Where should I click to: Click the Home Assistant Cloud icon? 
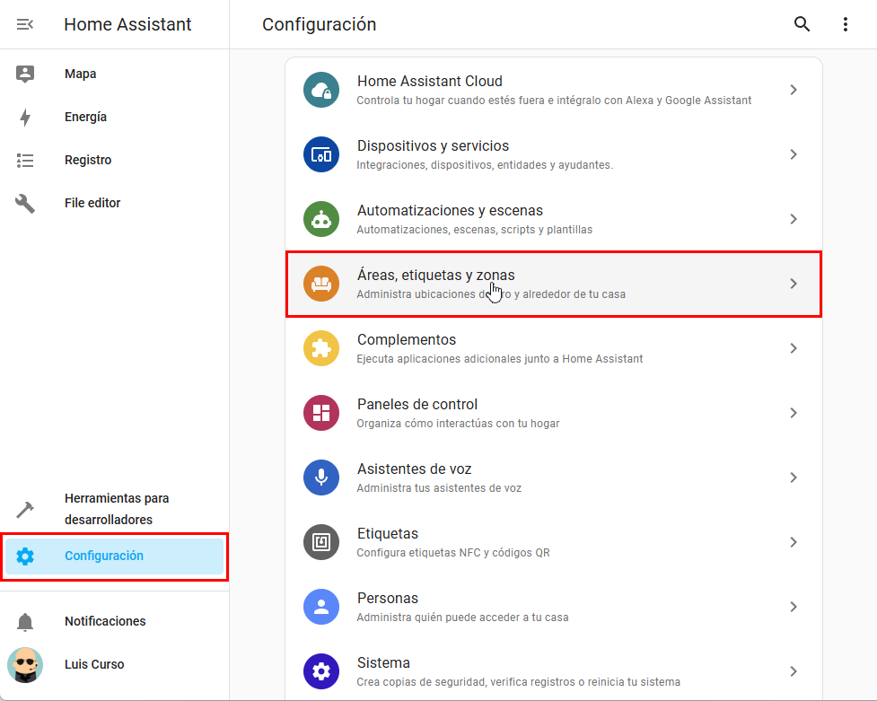click(x=320, y=90)
